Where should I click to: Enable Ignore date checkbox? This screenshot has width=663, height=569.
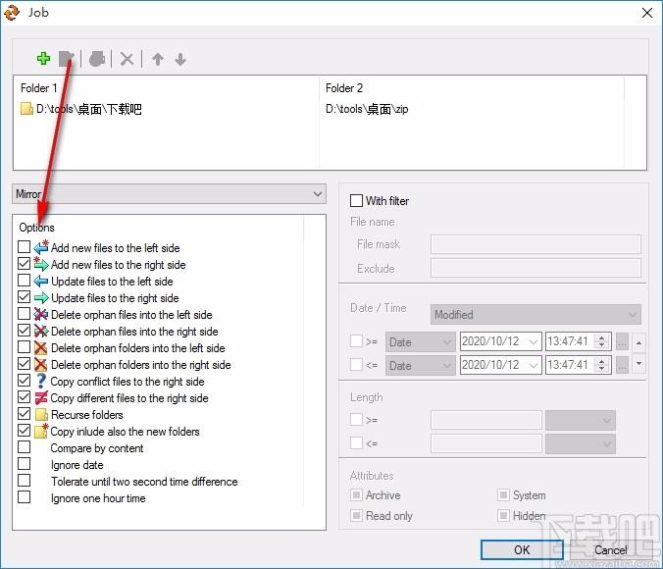(25, 464)
